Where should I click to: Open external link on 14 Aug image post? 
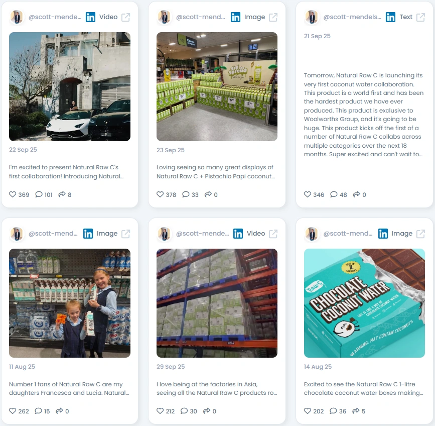point(420,234)
